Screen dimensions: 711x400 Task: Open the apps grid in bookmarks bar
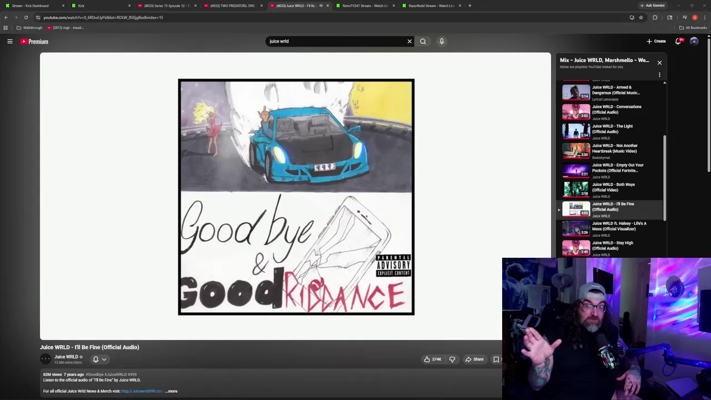6,28
